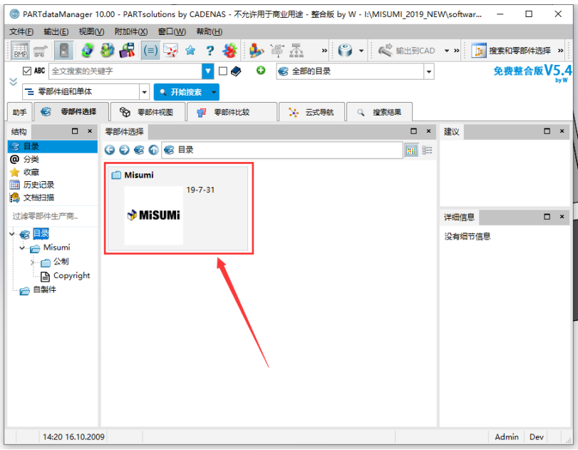
Task: Switch to list view icon
Action: [428, 150]
